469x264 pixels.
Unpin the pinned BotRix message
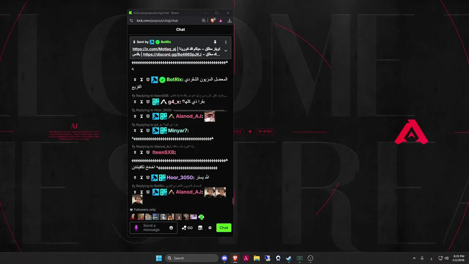pos(215,42)
